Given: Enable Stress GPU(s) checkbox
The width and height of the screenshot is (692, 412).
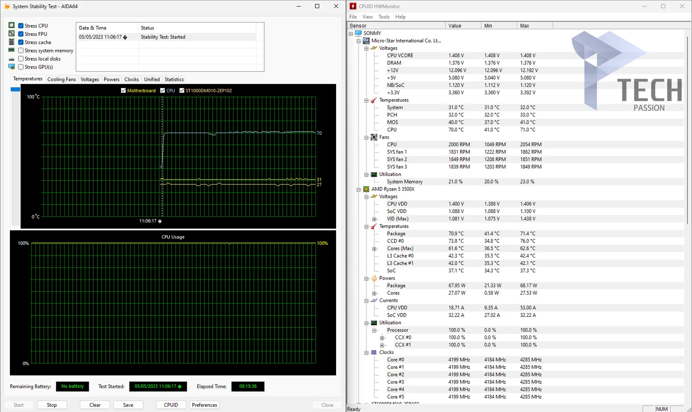Looking at the screenshot, I should (21, 67).
